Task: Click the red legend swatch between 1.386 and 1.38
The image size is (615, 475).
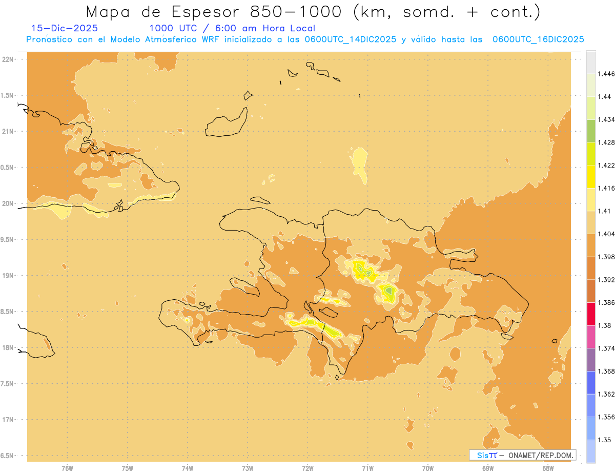Action: tap(591, 314)
